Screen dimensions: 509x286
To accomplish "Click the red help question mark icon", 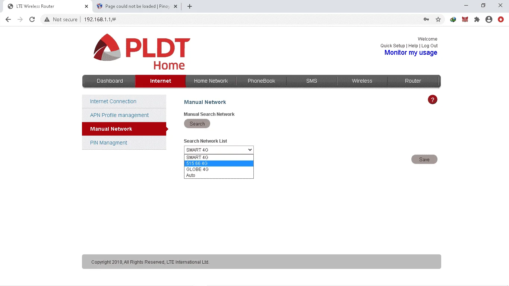I will pos(432,99).
